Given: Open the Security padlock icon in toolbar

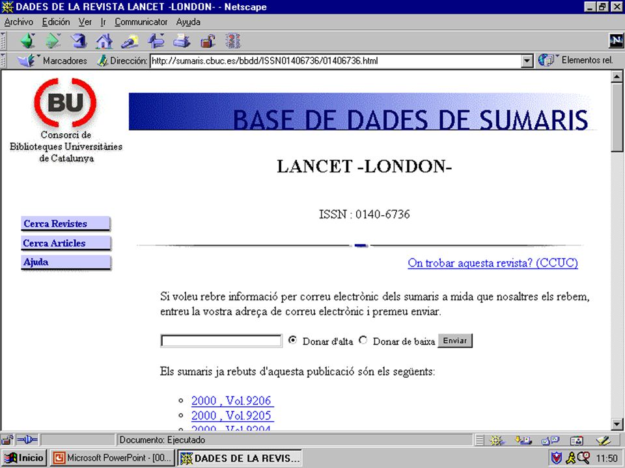Looking at the screenshot, I should (208, 40).
